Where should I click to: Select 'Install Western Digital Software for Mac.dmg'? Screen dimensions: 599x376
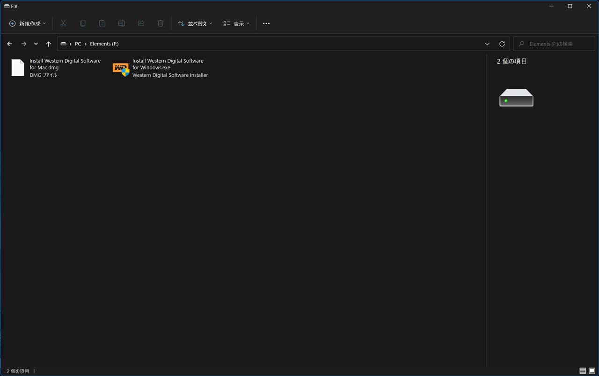pos(65,64)
